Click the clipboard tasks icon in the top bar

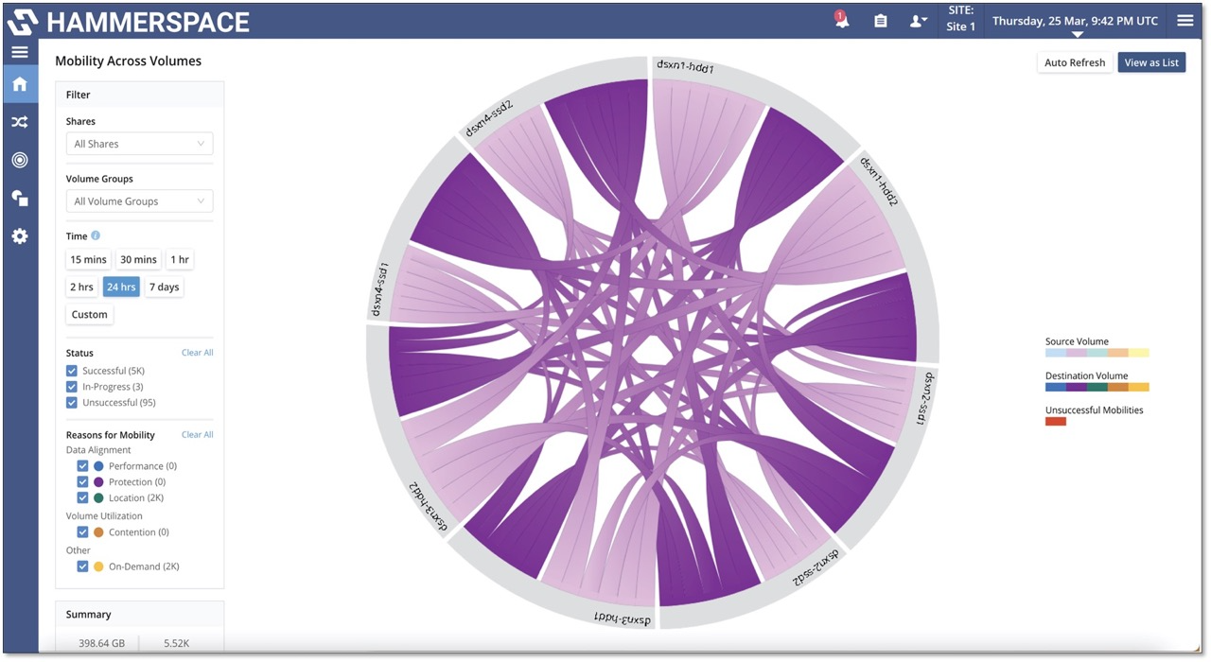[880, 20]
